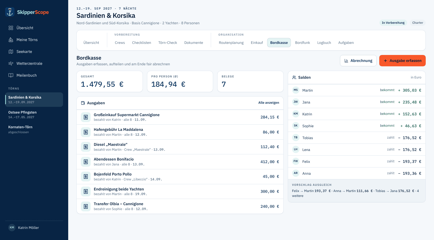Screen dimensions: 434x240
Task: Switch to the Checklisten tab
Action: [x=142, y=43]
